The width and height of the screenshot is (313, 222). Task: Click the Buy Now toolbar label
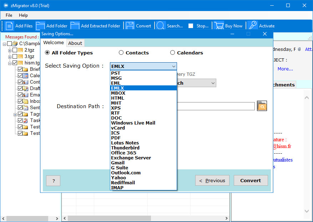click(x=234, y=26)
